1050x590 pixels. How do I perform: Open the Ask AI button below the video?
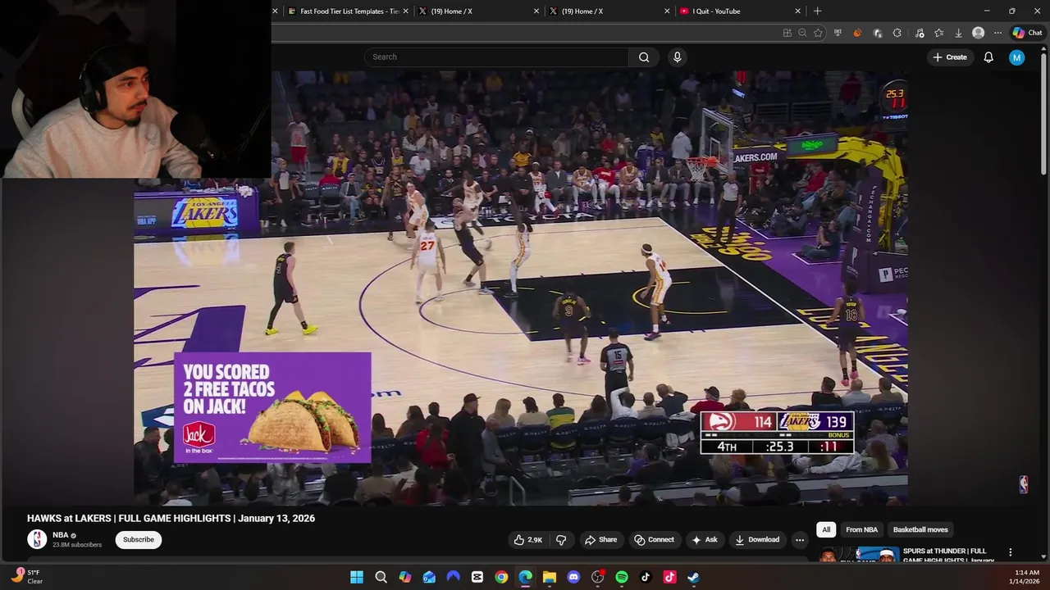[705, 539]
